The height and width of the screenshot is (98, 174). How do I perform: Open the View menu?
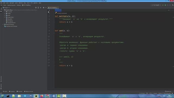tap(7, 3)
